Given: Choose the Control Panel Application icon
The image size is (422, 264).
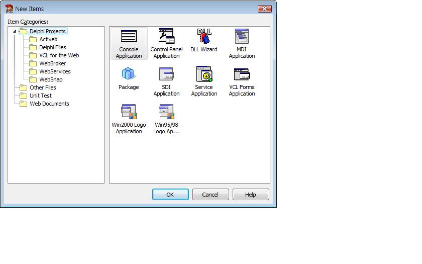Looking at the screenshot, I should [x=166, y=37].
